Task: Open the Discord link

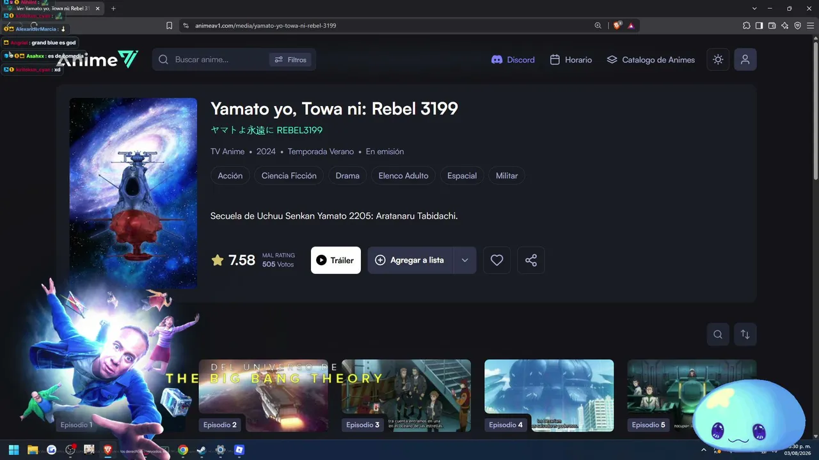Action: coord(513,59)
